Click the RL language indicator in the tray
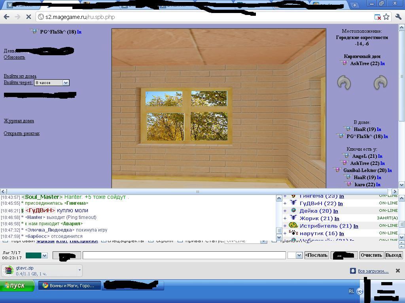This screenshot has height=303, width=405. pos(351,291)
